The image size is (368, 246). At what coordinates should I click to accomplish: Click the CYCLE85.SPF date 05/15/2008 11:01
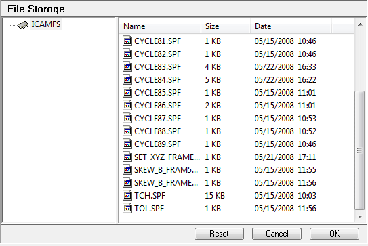[x=285, y=93]
